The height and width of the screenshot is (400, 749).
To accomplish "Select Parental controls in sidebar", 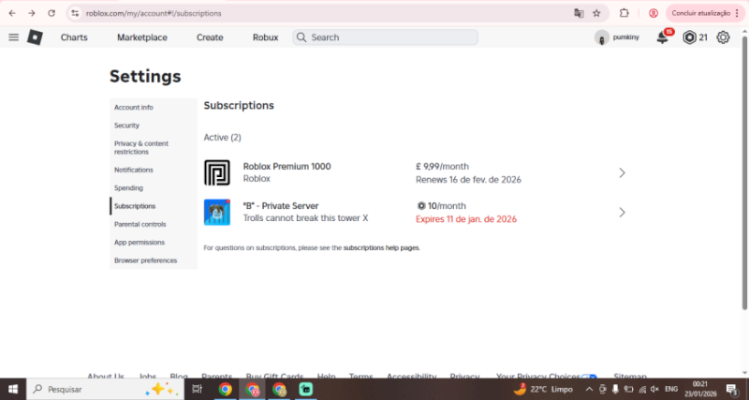I will pyautogui.click(x=154, y=225).
